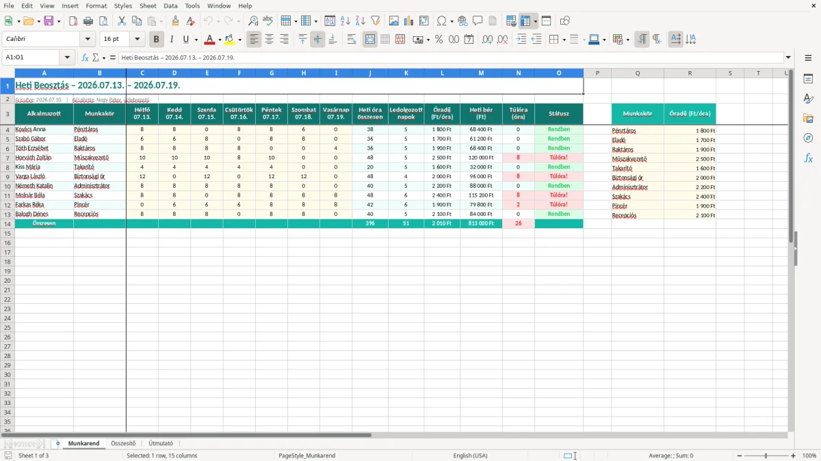
Task: Click English (USA) language in status bar
Action: click(470, 456)
